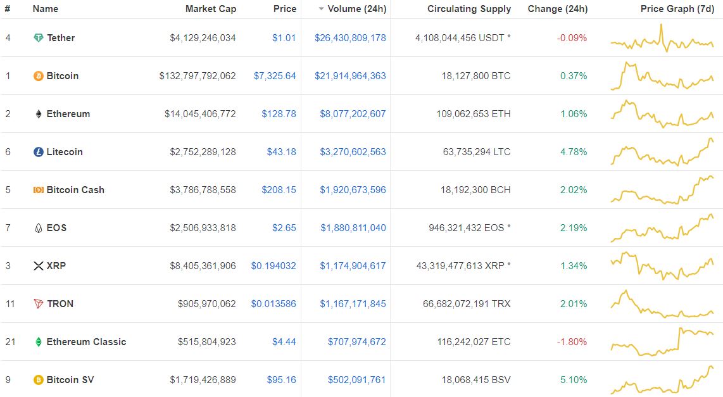
Task: Click Bitcoin Cash volume $1,920,673,596 link
Action: (x=353, y=190)
